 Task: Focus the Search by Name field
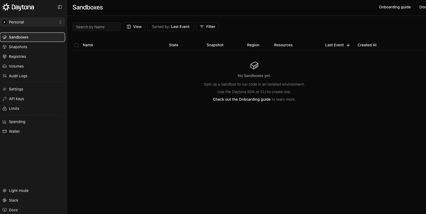(x=96, y=27)
